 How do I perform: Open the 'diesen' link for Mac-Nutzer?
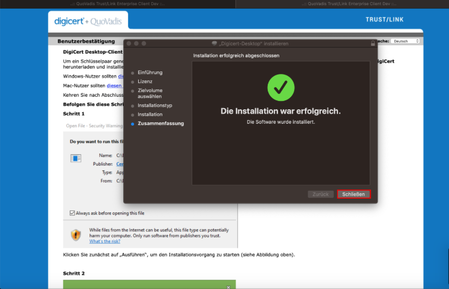coord(114,86)
